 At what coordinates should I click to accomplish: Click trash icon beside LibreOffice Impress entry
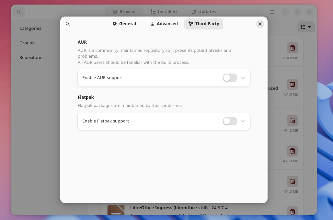(x=293, y=211)
